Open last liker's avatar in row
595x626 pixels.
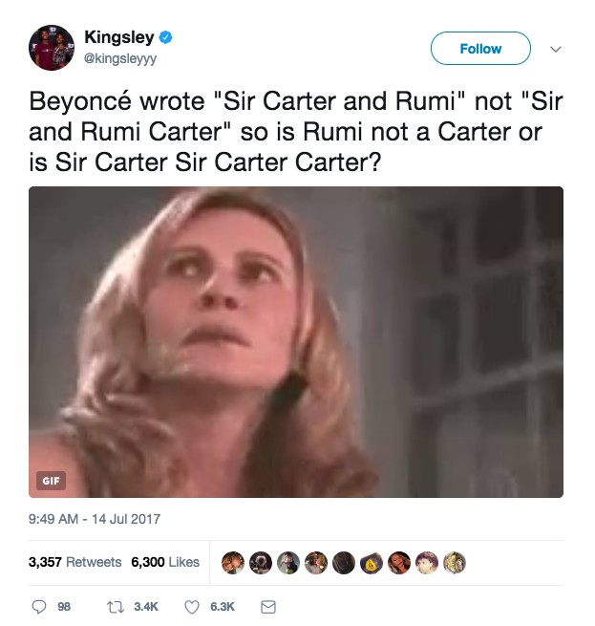(x=455, y=563)
